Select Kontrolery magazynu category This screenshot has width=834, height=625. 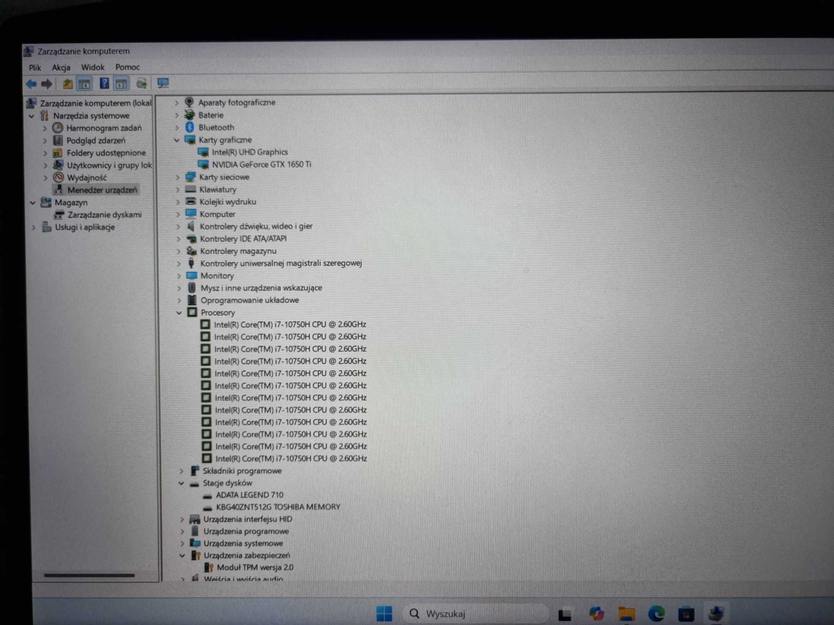point(238,251)
